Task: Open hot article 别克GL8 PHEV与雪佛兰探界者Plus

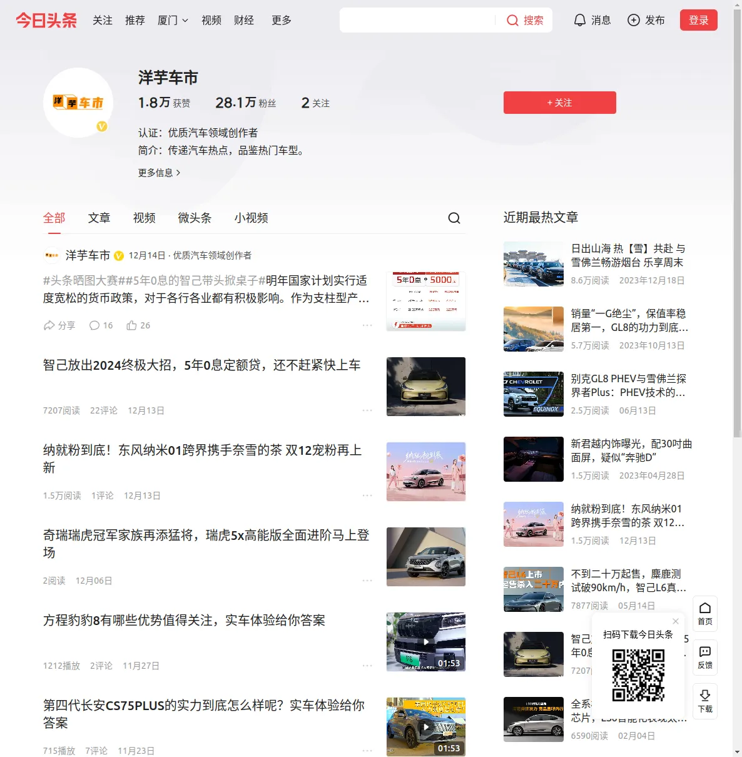Action: (x=629, y=385)
